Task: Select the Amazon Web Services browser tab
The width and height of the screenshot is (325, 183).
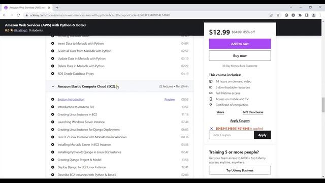Action: point(27,8)
